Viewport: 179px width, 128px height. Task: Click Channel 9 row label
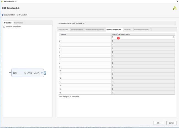pyautogui.click(x=85, y=67)
